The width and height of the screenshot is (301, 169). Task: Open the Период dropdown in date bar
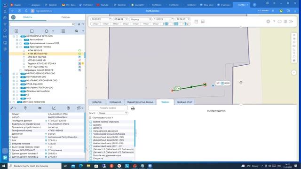pyautogui.click(x=141, y=19)
